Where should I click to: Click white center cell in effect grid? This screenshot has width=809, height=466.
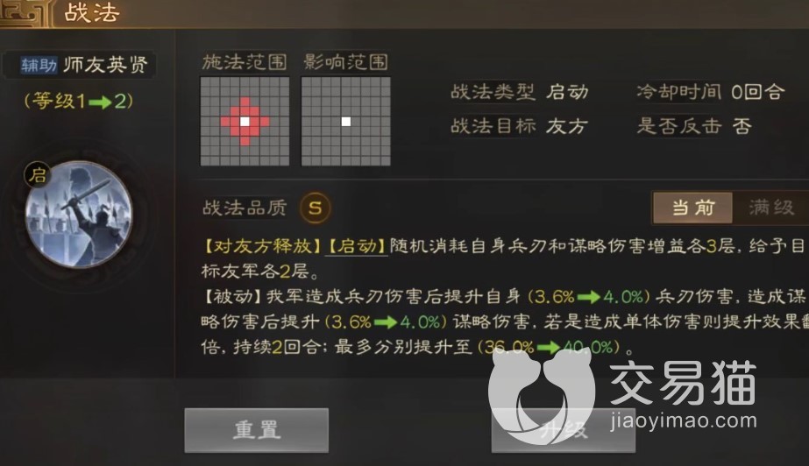point(345,122)
